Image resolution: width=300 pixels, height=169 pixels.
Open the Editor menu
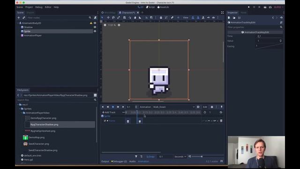point(48,7)
